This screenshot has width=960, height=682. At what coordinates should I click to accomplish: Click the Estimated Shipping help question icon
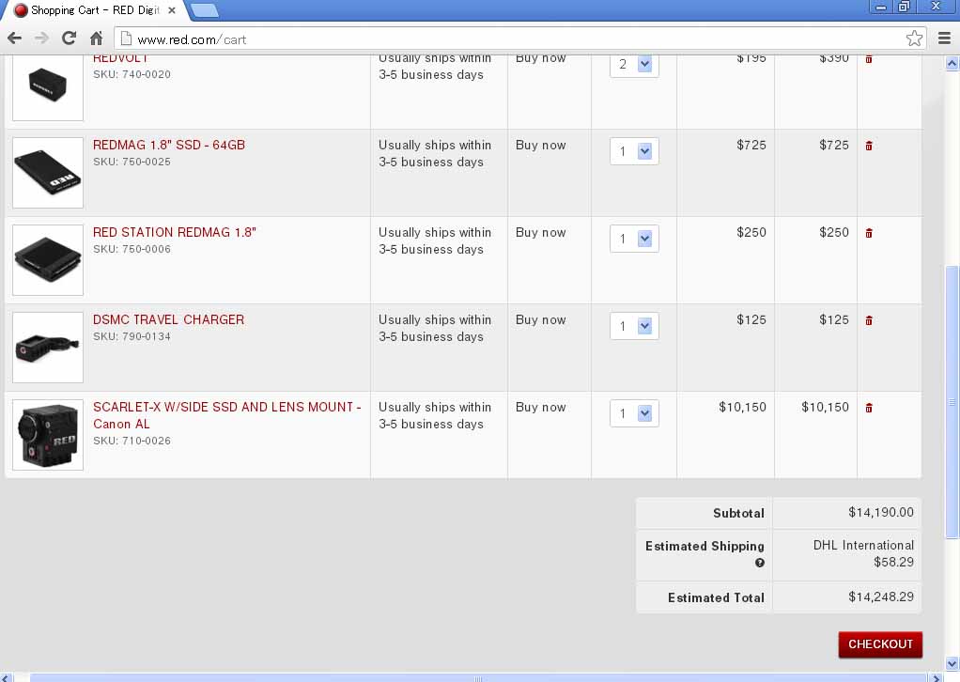[x=760, y=563]
